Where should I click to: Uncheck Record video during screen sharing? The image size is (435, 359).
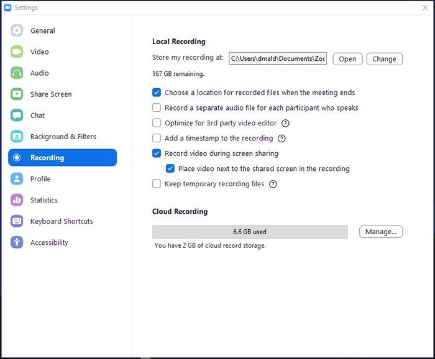coord(157,153)
